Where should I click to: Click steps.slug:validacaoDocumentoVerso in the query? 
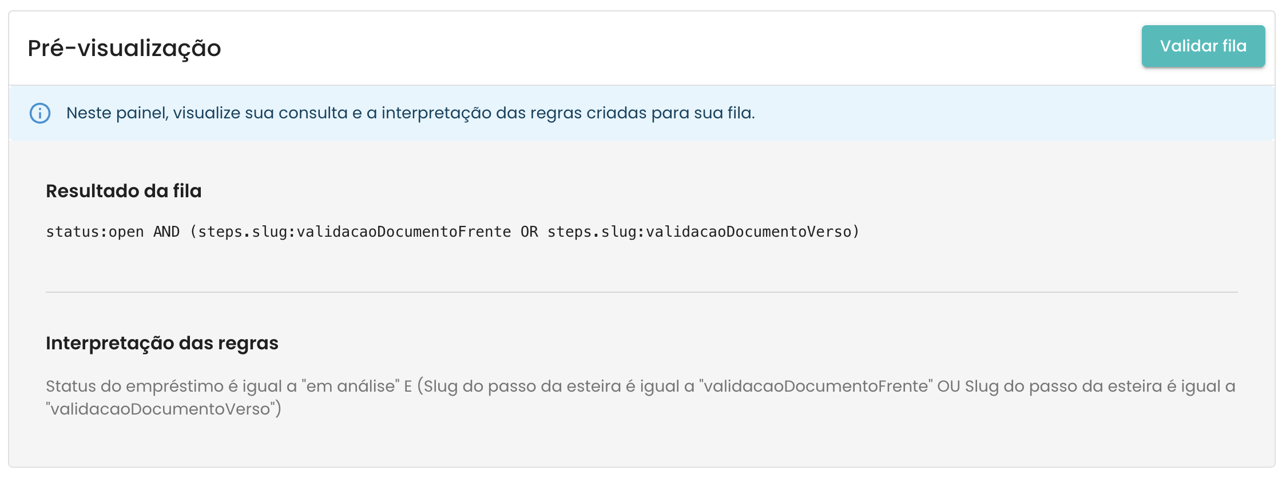(x=699, y=232)
